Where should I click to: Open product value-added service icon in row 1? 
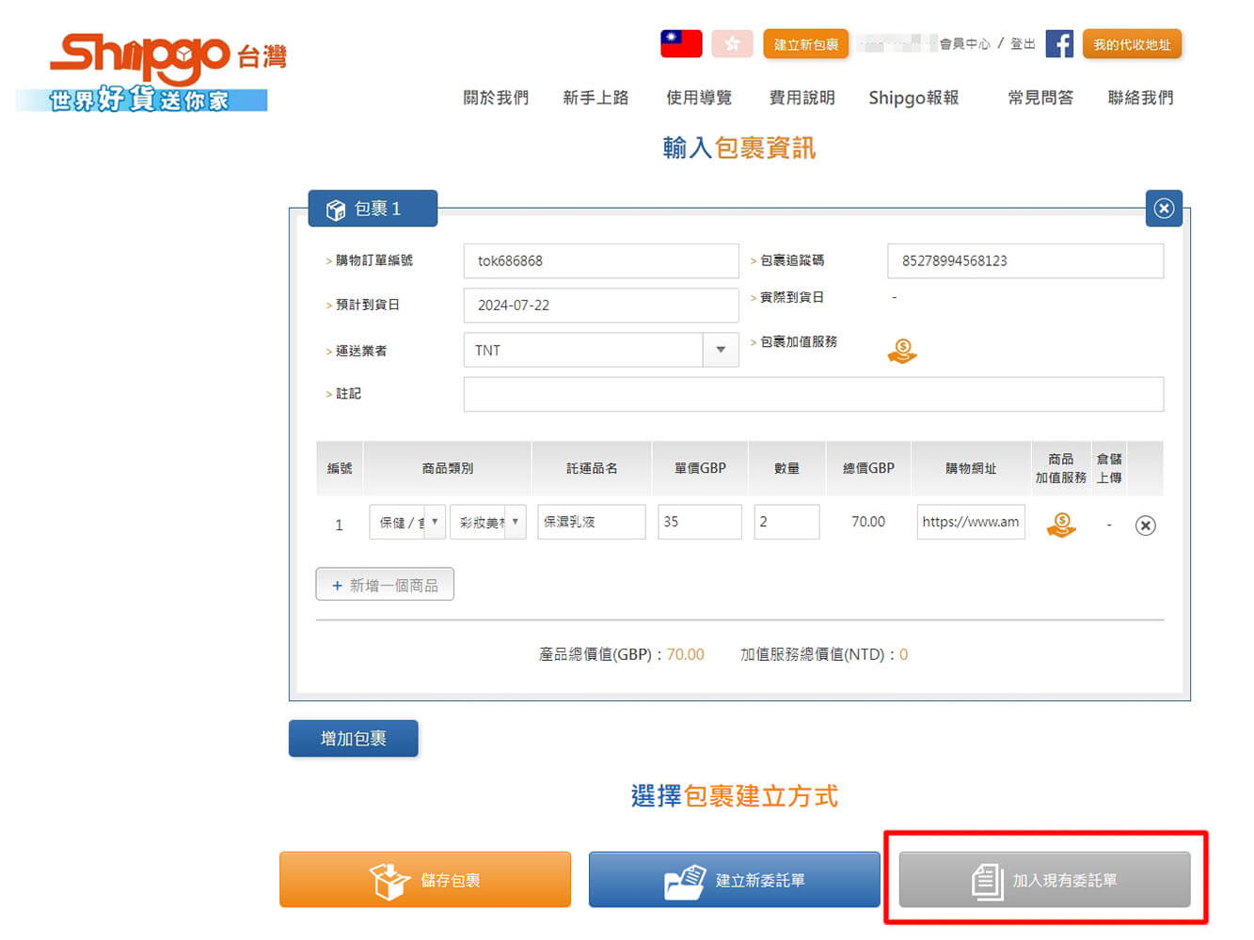pos(1061,525)
